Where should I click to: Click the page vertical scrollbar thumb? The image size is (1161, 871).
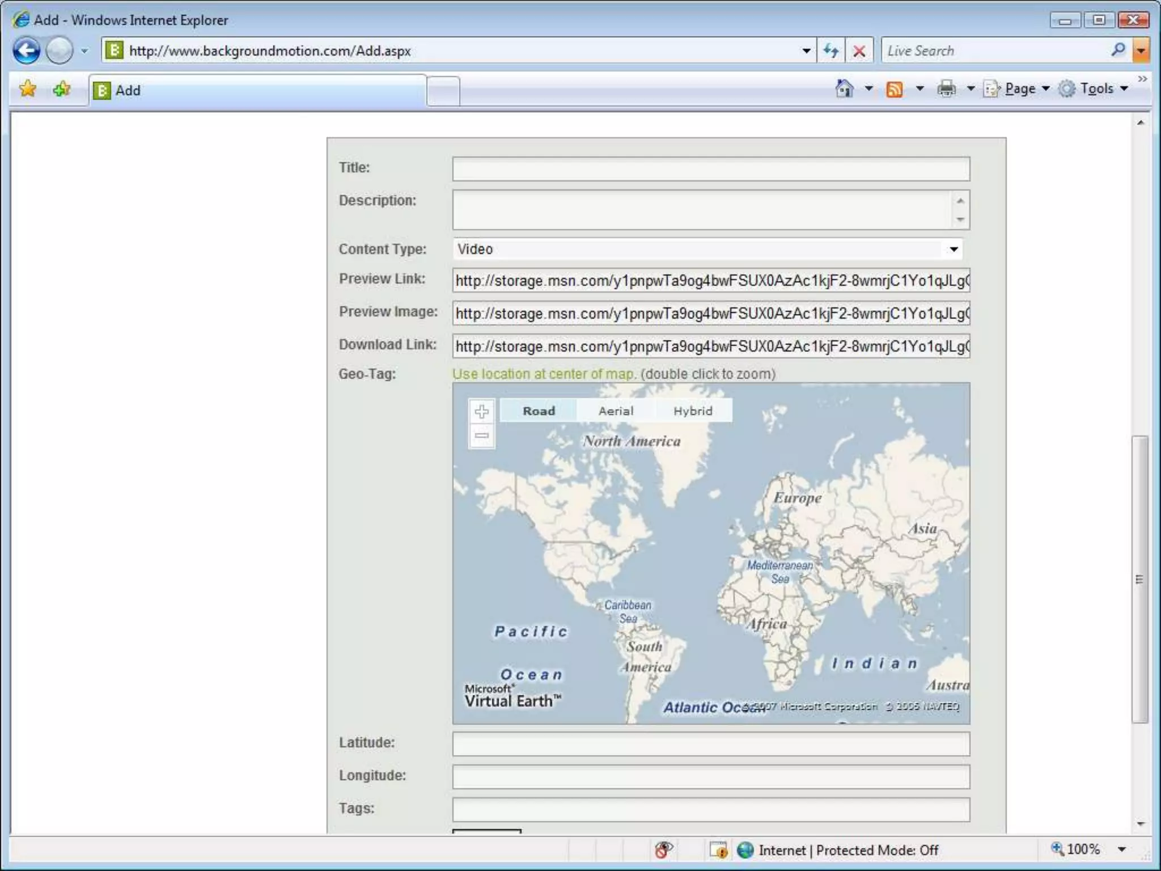tap(1140, 579)
